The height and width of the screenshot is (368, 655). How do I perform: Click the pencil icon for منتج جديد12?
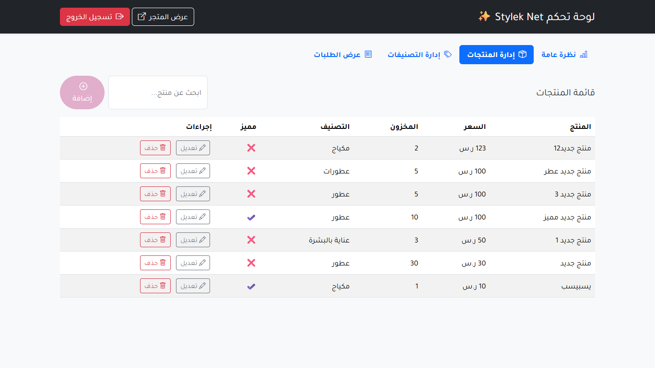pyautogui.click(x=202, y=148)
